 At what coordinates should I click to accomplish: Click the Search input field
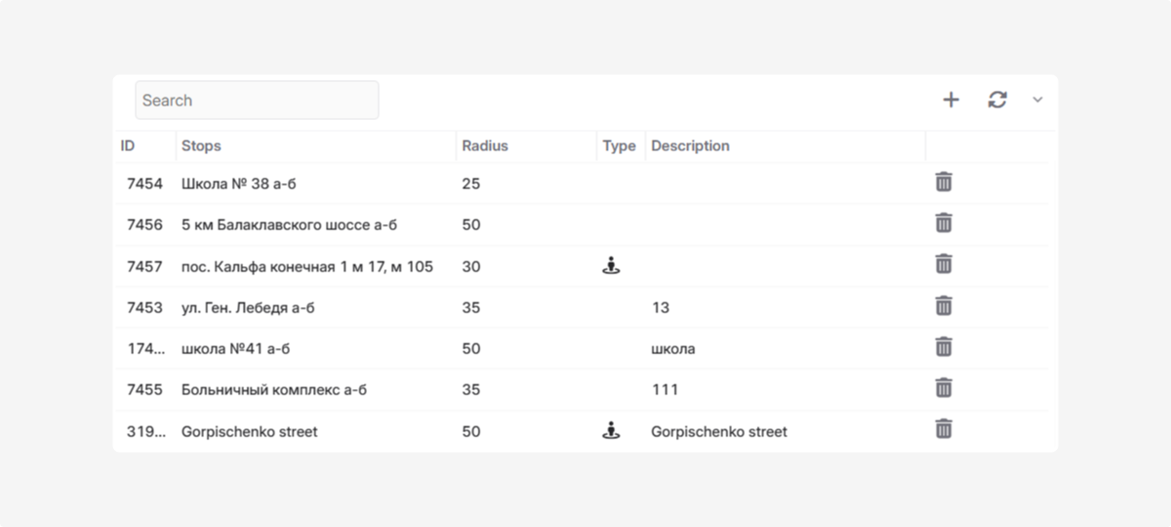click(x=257, y=100)
